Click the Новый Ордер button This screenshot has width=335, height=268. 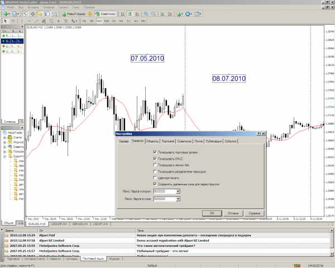[74, 14]
